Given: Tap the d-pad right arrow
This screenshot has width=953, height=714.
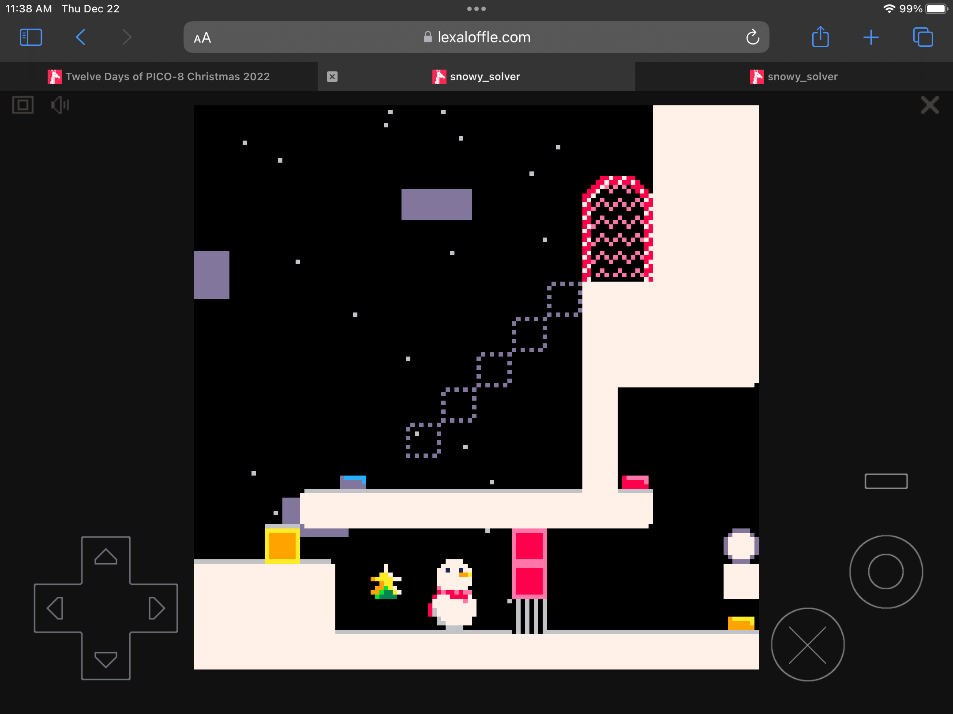Looking at the screenshot, I should pos(156,608).
